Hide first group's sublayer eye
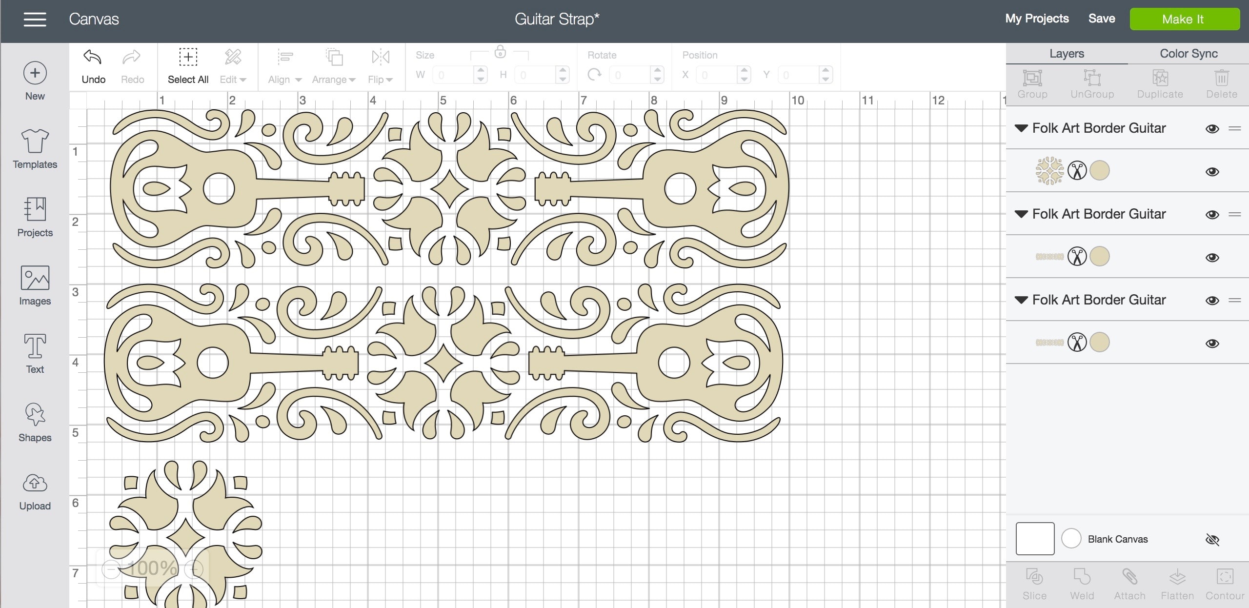1249x608 pixels. pyautogui.click(x=1212, y=171)
